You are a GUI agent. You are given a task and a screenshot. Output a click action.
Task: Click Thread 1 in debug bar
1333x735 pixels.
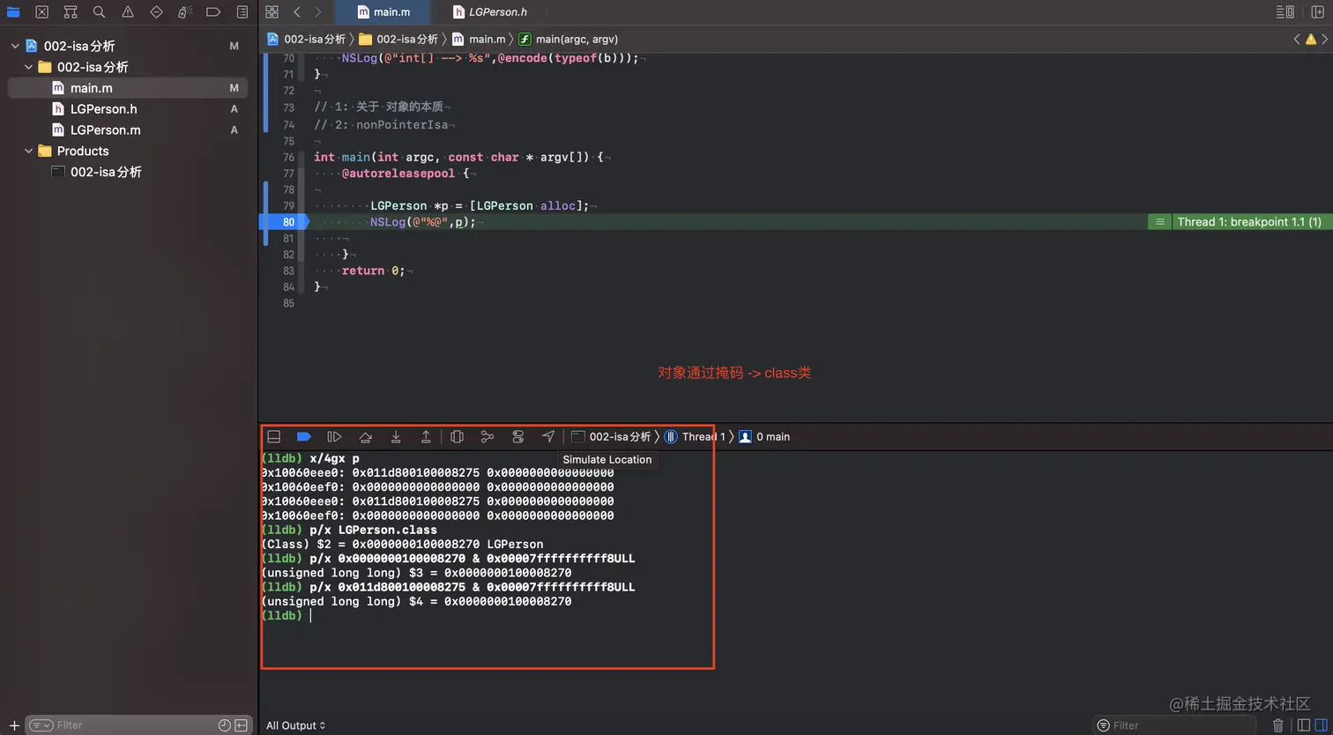click(x=695, y=436)
